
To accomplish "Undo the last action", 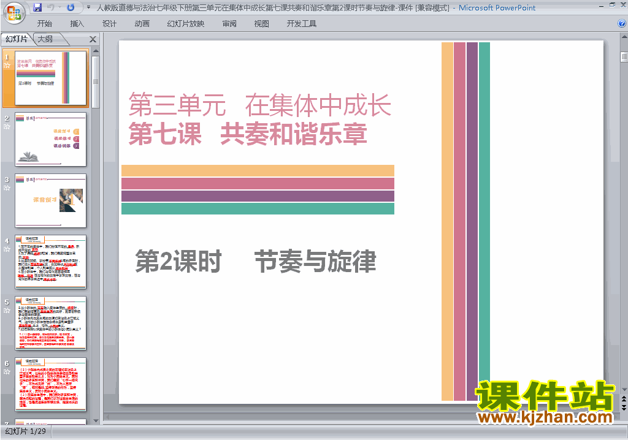I will click(x=51, y=7).
